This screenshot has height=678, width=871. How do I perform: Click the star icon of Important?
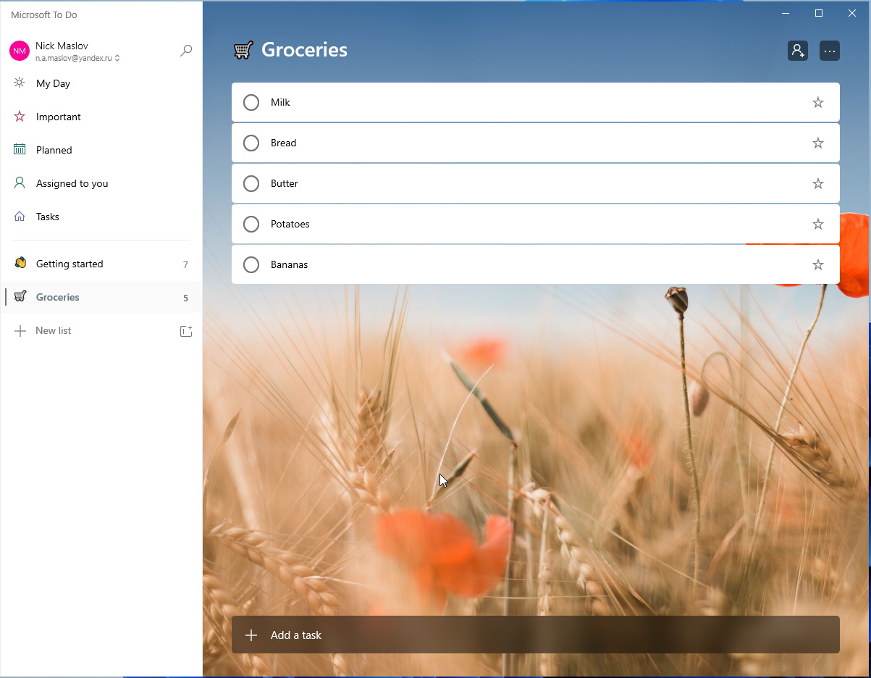point(20,116)
